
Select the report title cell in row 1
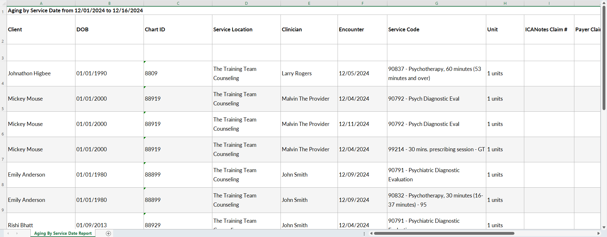coord(75,10)
